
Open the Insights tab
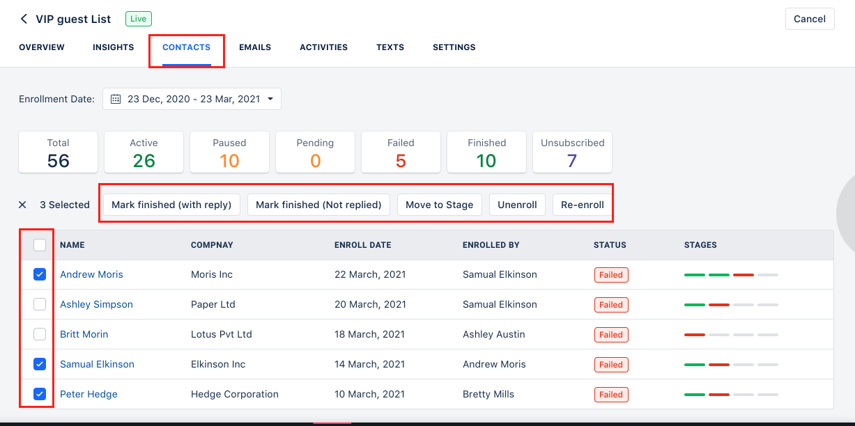[113, 47]
